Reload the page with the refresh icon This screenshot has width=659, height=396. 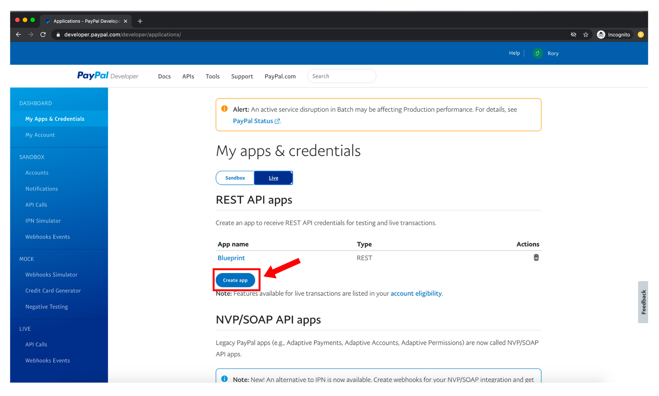[x=43, y=34]
